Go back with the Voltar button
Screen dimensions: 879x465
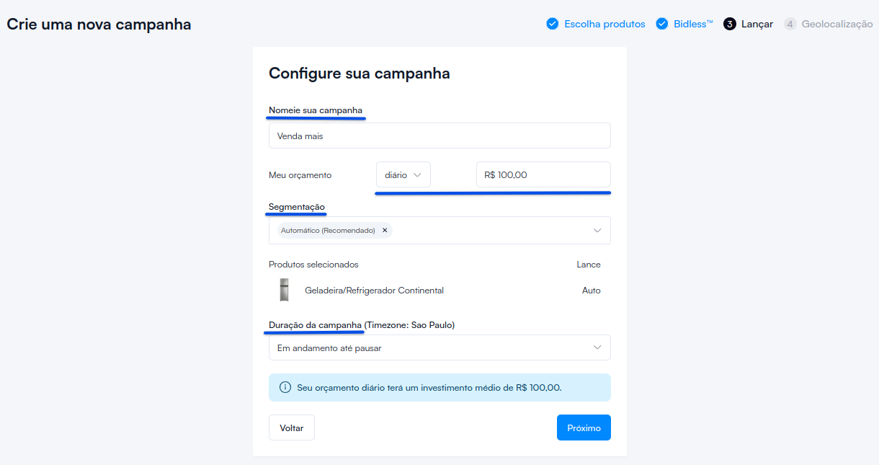[291, 427]
